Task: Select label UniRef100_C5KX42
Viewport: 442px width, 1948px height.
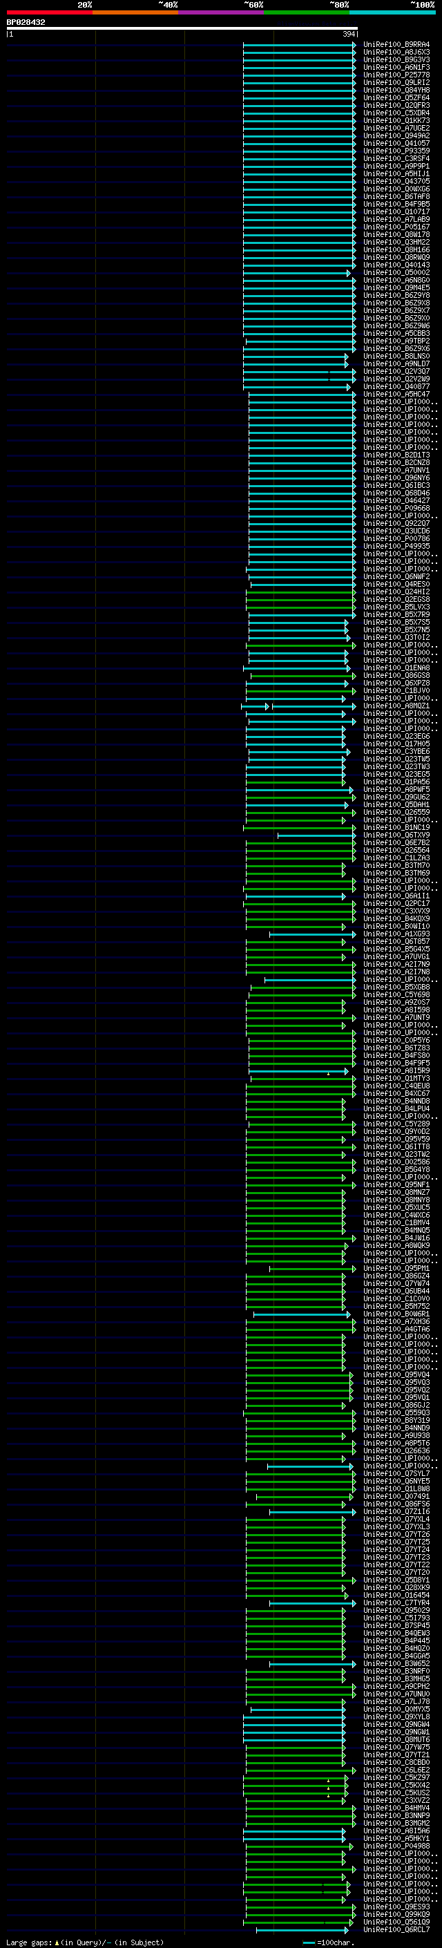Action: [396, 1786]
